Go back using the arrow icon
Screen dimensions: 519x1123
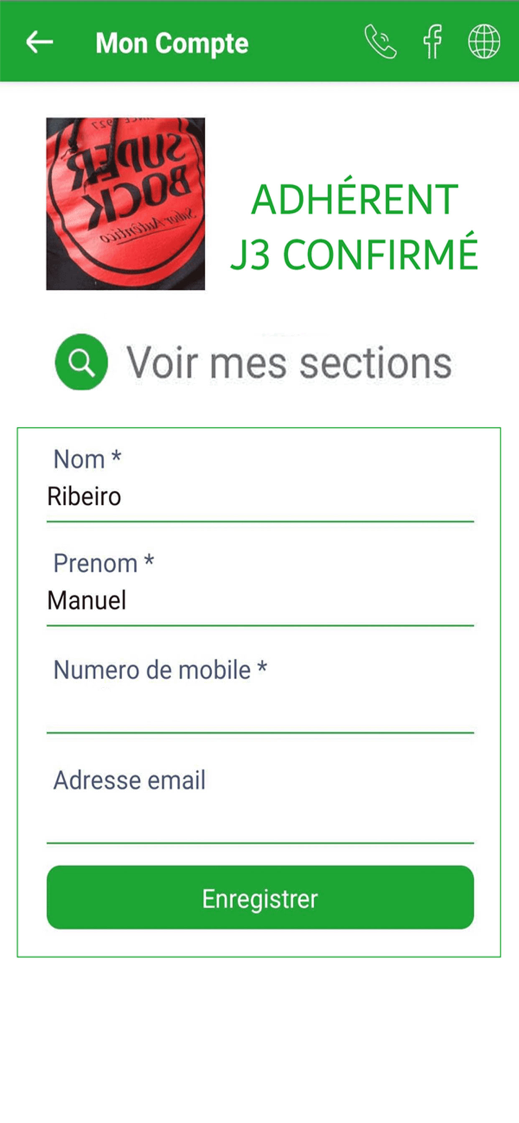(x=39, y=42)
